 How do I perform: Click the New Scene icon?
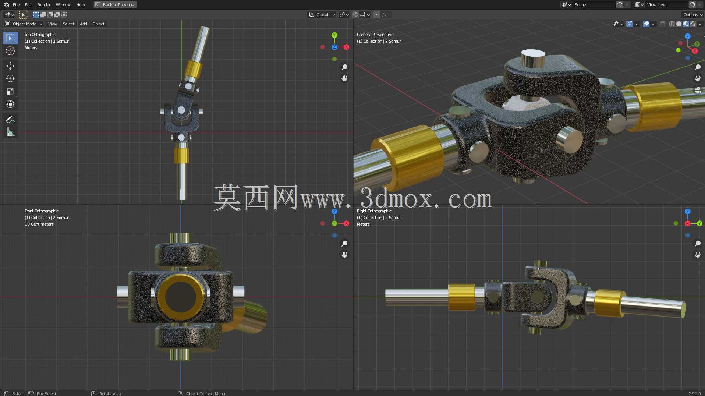click(620, 5)
